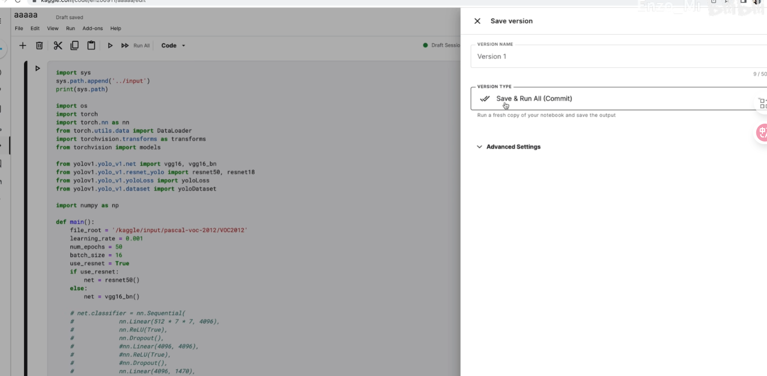The height and width of the screenshot is (376, 767).
Task: Click the notebook title aaaaa
Action: [26, 15]
